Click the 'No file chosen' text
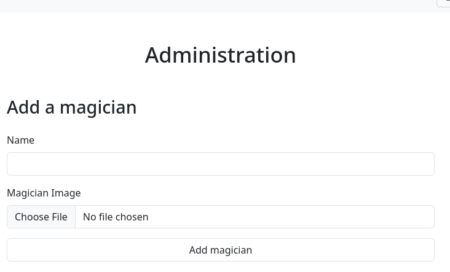This screenshot has height=272, width=450. (x=116, y=217)
